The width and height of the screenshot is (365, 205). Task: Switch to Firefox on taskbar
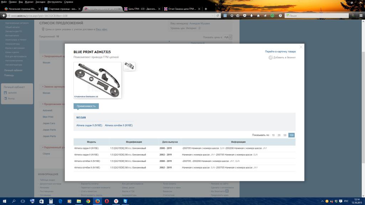[98, 201]
